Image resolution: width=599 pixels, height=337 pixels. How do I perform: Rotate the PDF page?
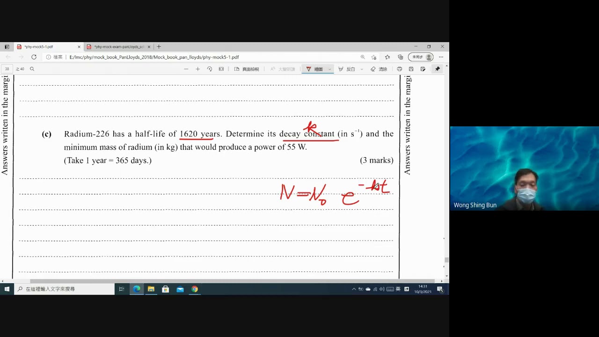pyautogui.click(x=209, y=69)
